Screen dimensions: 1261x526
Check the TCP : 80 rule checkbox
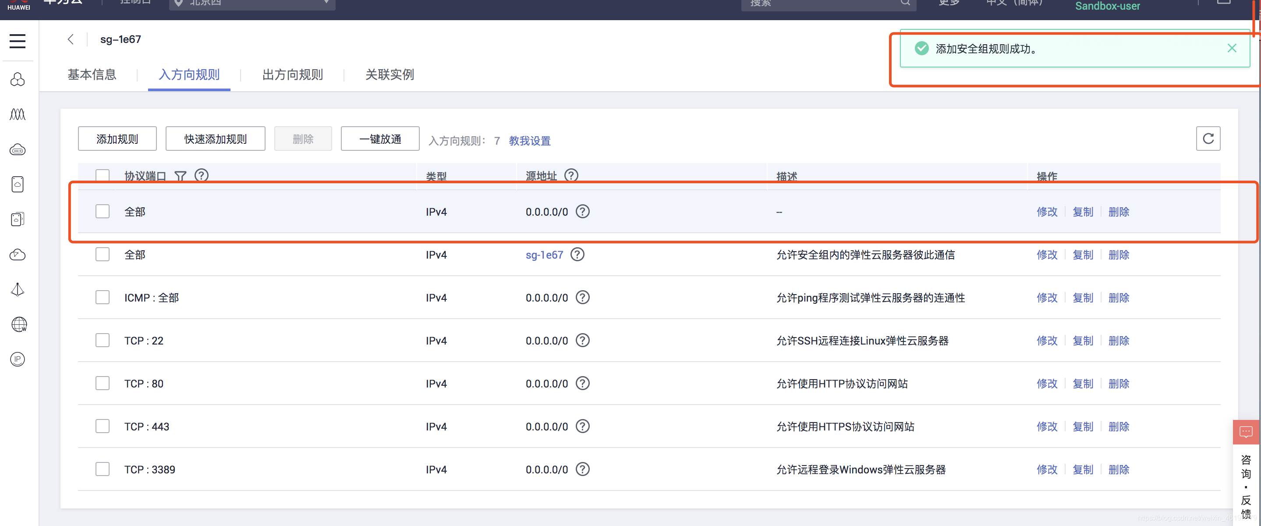[x=103, y=383]
